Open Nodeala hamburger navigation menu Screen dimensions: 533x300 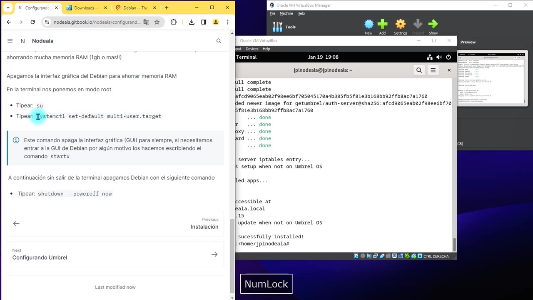click(10, 41)
